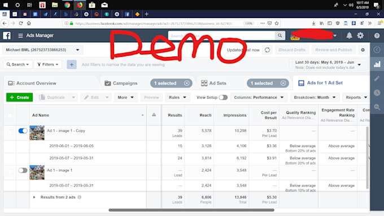The width and height of the screenshot is (384, 216).
Task: Click Review and Publish button
Action: point(334,50)
